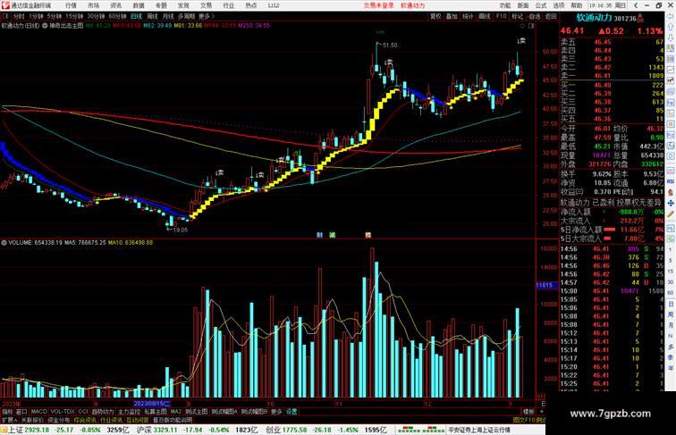
Task: Click the diamond icon at chart top-right
Action: pos(522,26)
